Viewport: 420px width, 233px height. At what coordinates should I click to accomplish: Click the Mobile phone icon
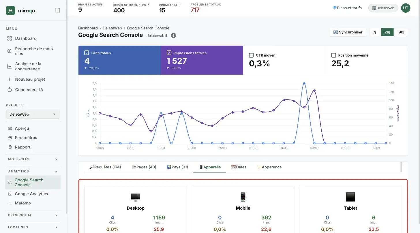pyautogui.click(x=243, y=197)
